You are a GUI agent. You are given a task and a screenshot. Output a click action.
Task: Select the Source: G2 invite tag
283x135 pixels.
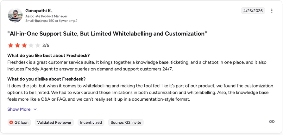click(x=126, y=122)
